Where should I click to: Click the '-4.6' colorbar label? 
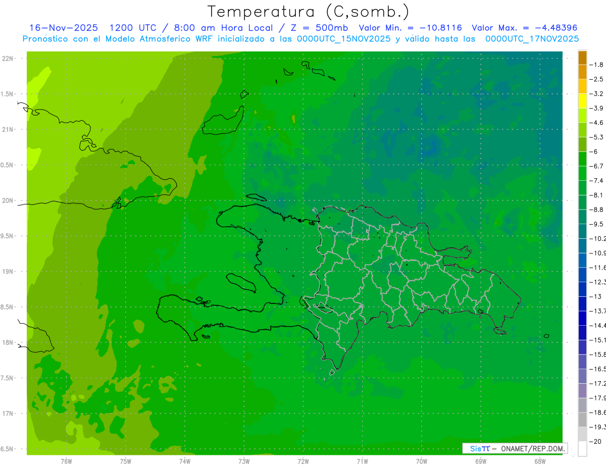(596, 123)
